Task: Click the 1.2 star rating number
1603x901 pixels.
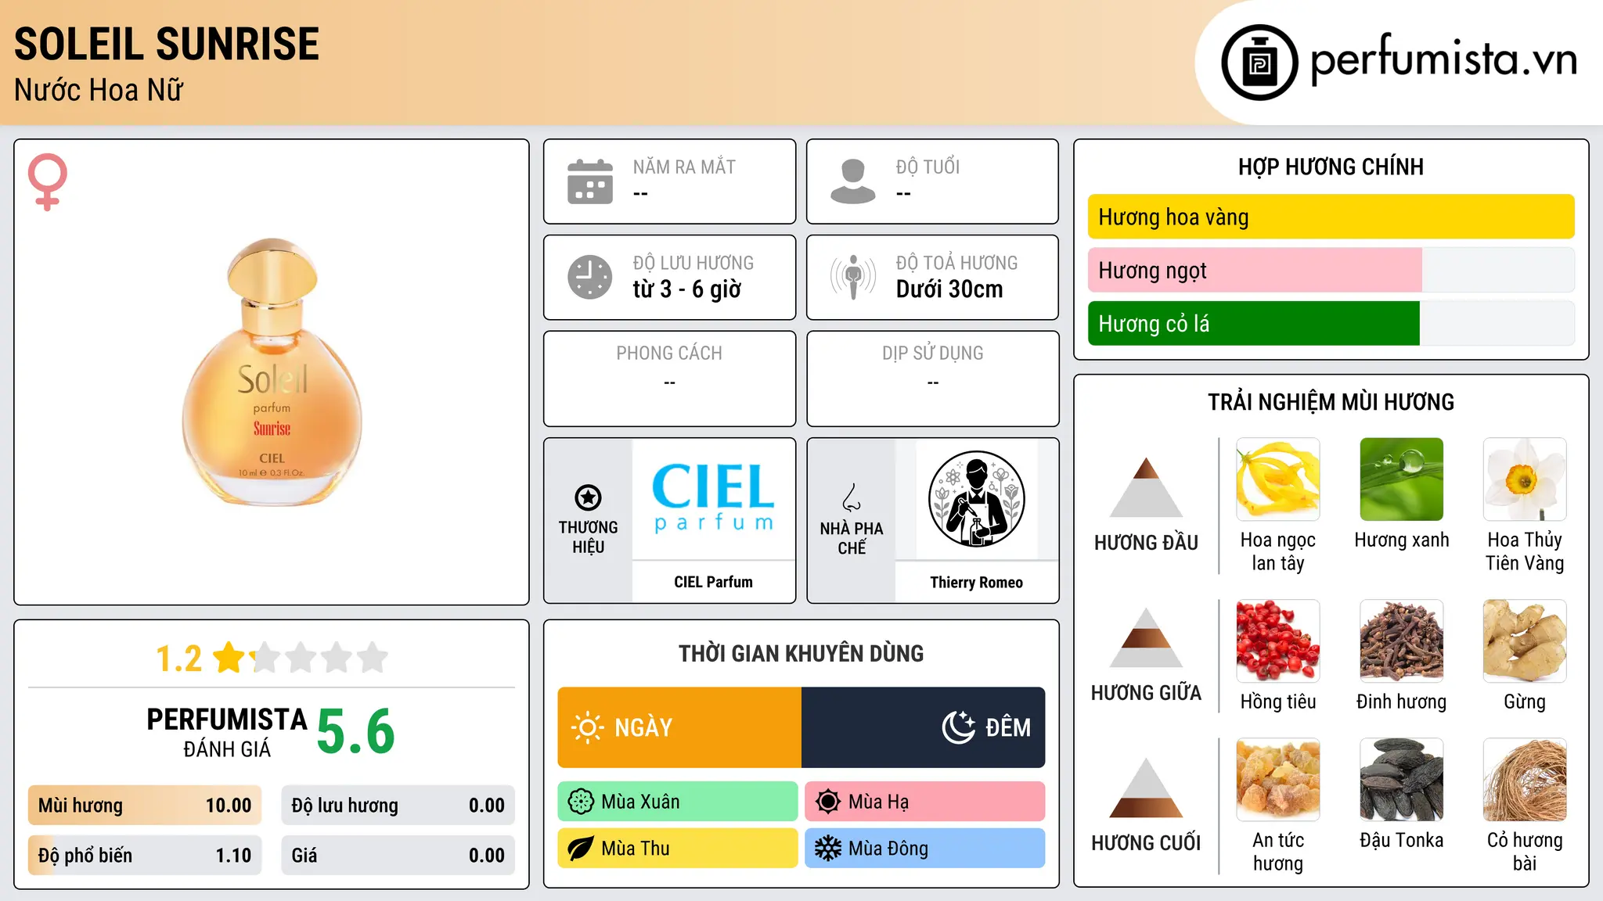Action: [x=178, y=659]
